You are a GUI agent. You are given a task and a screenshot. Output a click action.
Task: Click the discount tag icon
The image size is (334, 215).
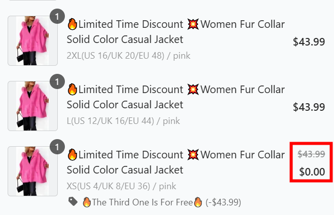click(x=73, y=202)
